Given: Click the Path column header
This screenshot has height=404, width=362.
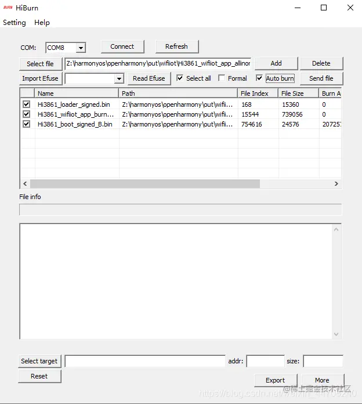Looking at the screenshot, I should pyautogui.click(x=178, y=93).
